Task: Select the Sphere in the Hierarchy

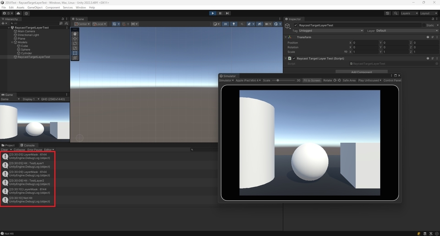Action: [x=26, y=49]
